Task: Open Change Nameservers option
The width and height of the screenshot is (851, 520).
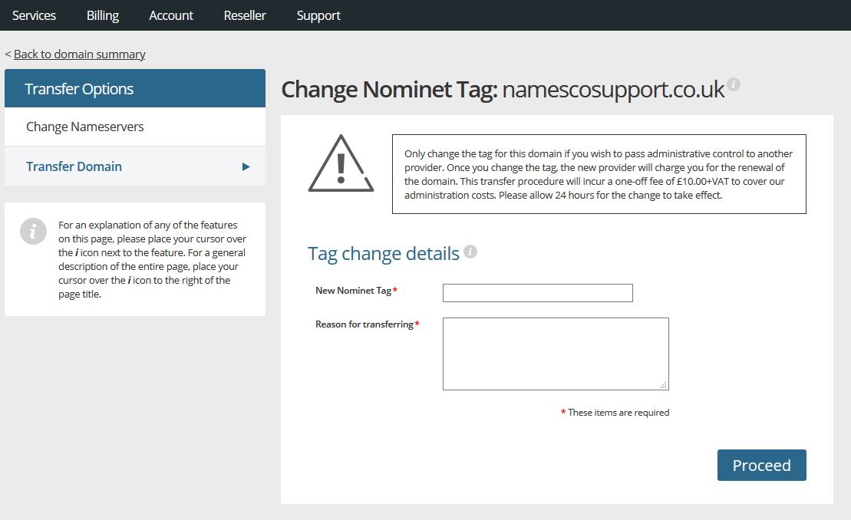Action: pyautogui.click(x=135, y=127)
